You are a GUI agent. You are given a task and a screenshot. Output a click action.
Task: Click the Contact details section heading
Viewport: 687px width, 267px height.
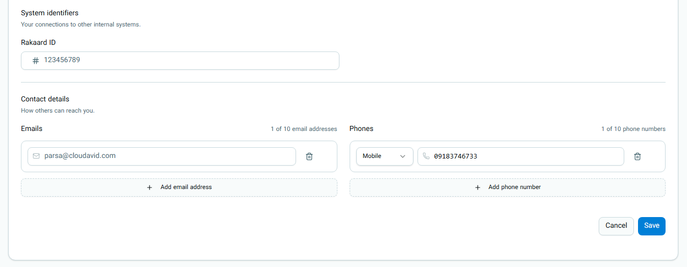(x=45, y=99)
